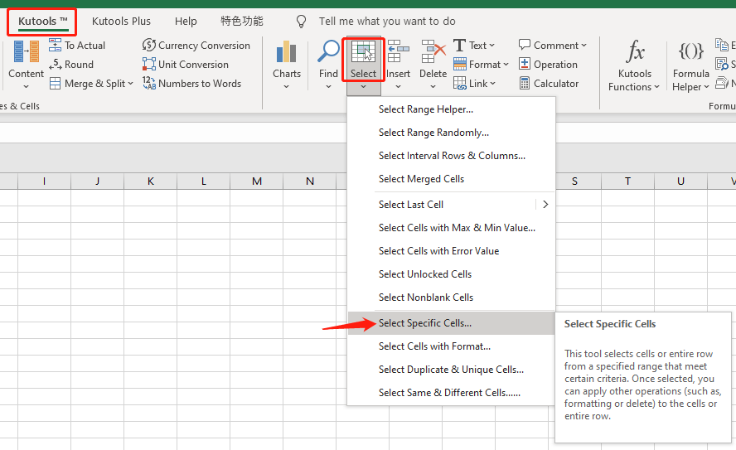Click the Select tool icon
The image size is (736, 450).
coord(363,52)
